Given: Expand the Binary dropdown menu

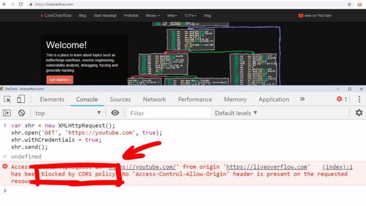Looking at the screenshot, I should 152,15.
